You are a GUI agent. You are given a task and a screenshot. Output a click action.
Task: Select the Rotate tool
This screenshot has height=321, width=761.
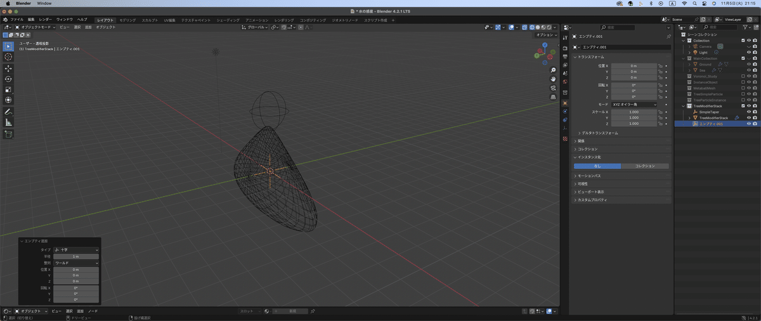tap(8, 79)
